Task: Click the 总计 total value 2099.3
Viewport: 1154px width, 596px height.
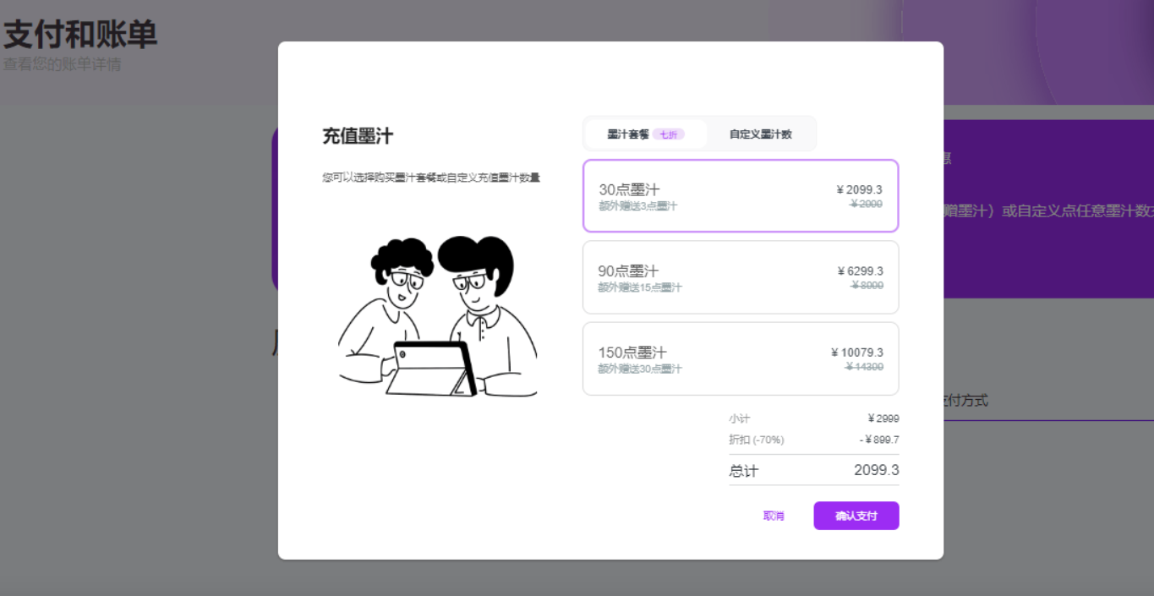Action: pyautogui.click(x=876, y=470)
